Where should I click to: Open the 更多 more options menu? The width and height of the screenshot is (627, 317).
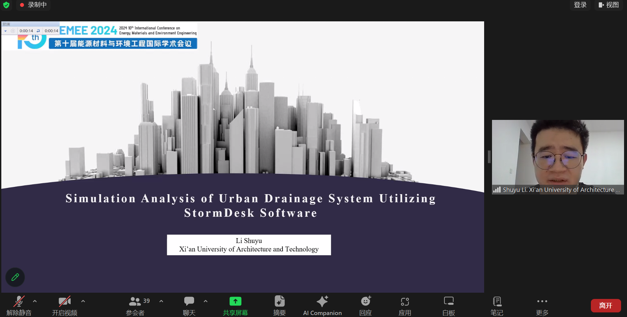pyautogui.click(x=542, y=306)
